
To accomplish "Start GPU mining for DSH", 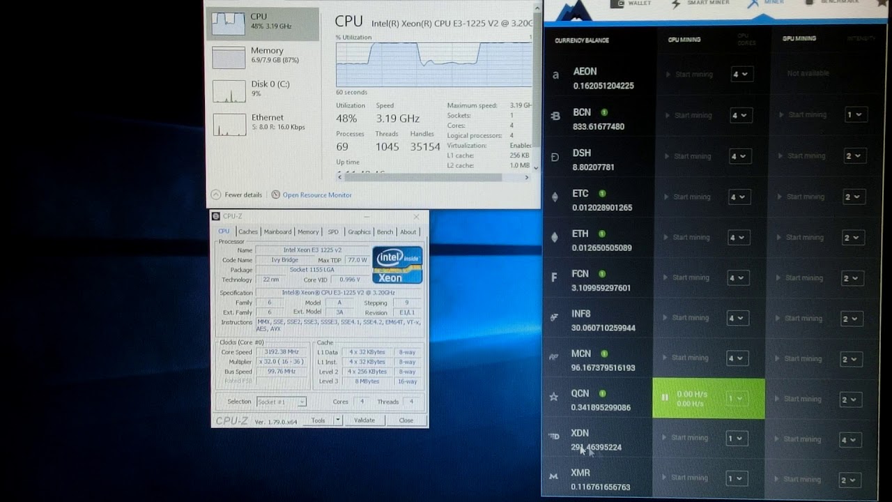I will 802,156.
